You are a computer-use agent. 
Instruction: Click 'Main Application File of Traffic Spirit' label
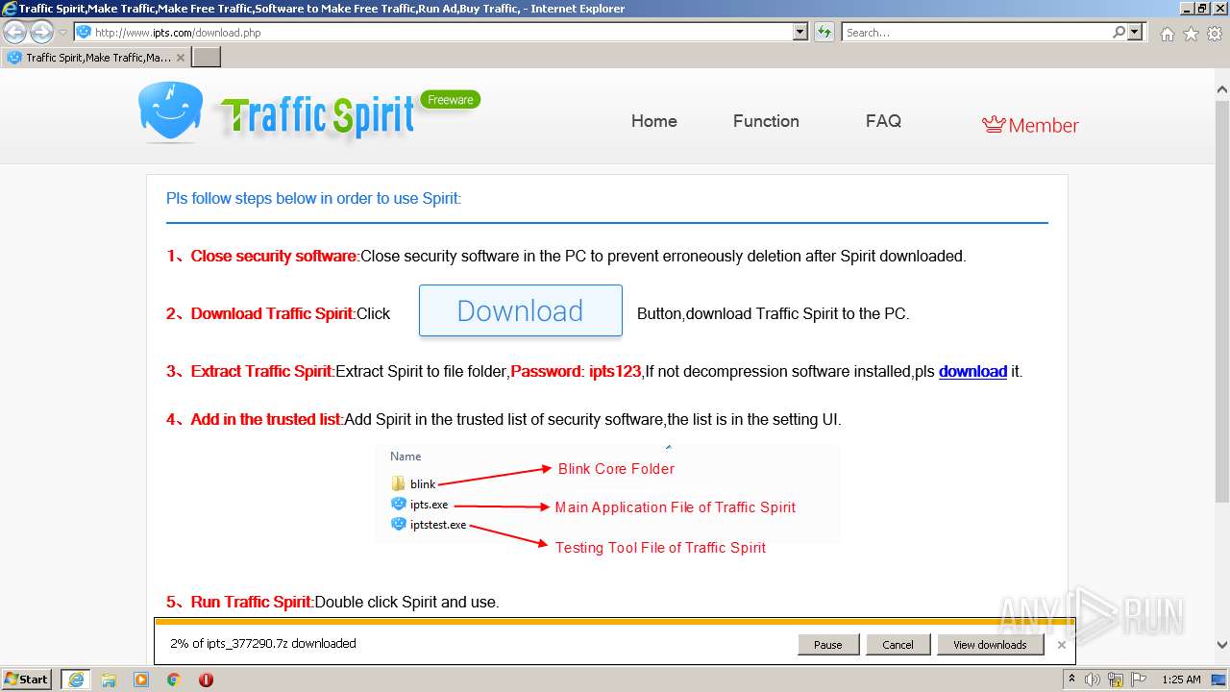point(676,507)
